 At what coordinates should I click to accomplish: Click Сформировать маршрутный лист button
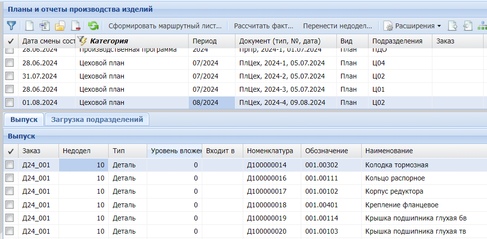coord(165,25)
